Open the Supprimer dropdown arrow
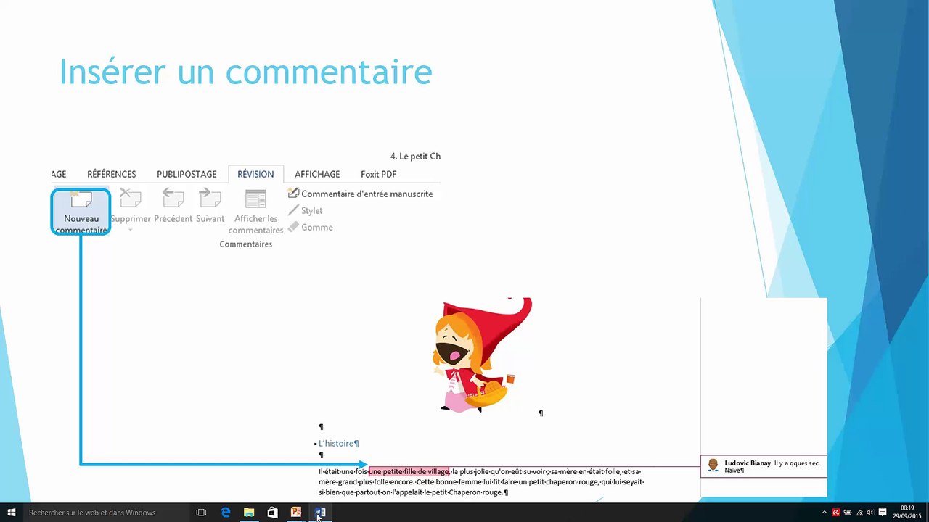The width and height of the screenshot is (929, 522). click(131, 231)
